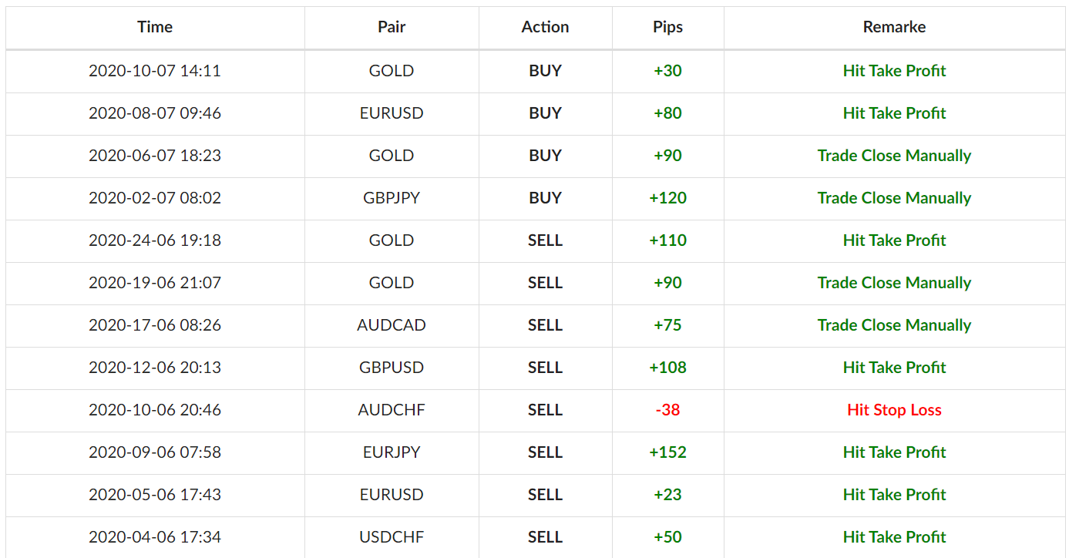
Task: Select the +120 pips value
Action: click(x=668, y=198)
